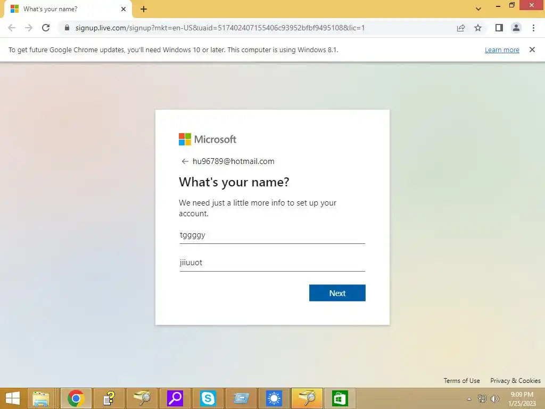Go back using arrow beside hu96789@hotmail.com
The image size is (545, 409).
[185, 161]
